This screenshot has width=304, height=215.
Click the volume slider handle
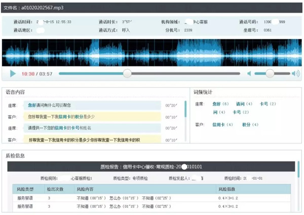coord(270,74)
